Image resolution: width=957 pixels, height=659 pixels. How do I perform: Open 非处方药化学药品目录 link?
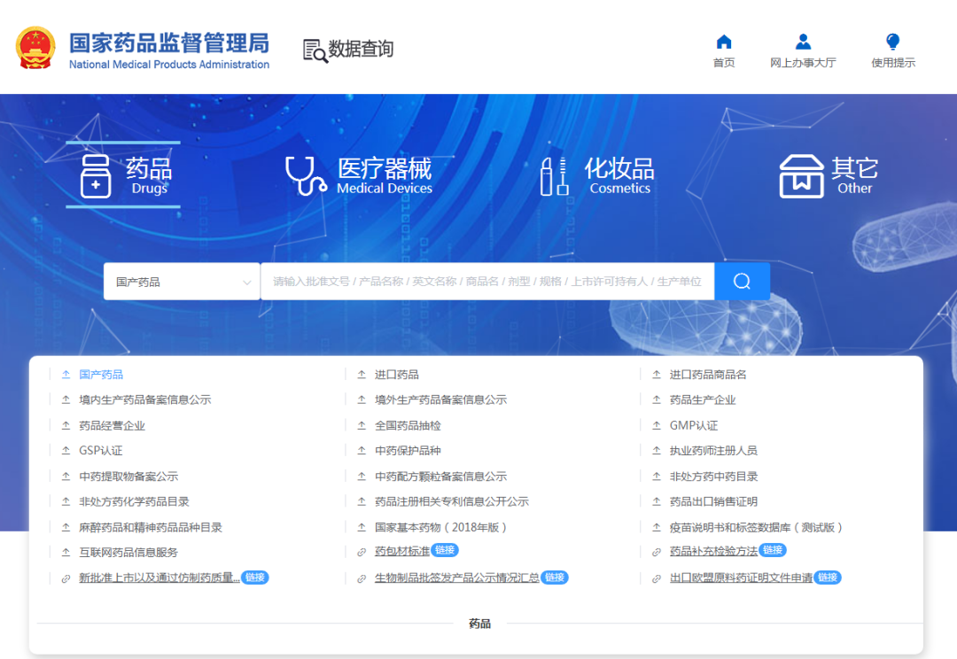click(x=135, y=501)
